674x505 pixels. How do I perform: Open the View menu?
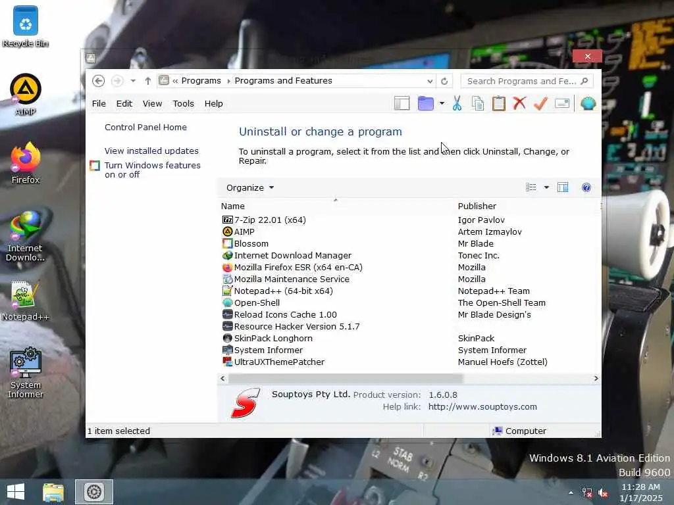152,103
